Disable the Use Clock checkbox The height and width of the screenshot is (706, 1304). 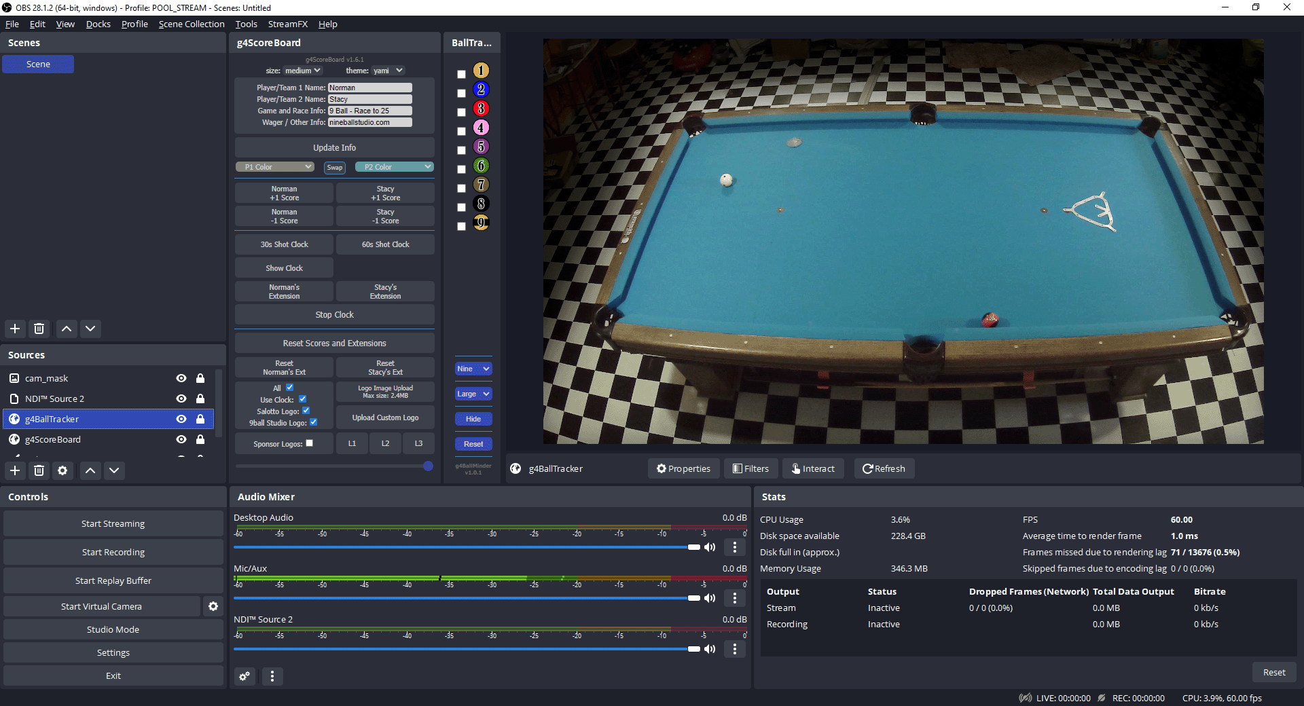(303, 399)
